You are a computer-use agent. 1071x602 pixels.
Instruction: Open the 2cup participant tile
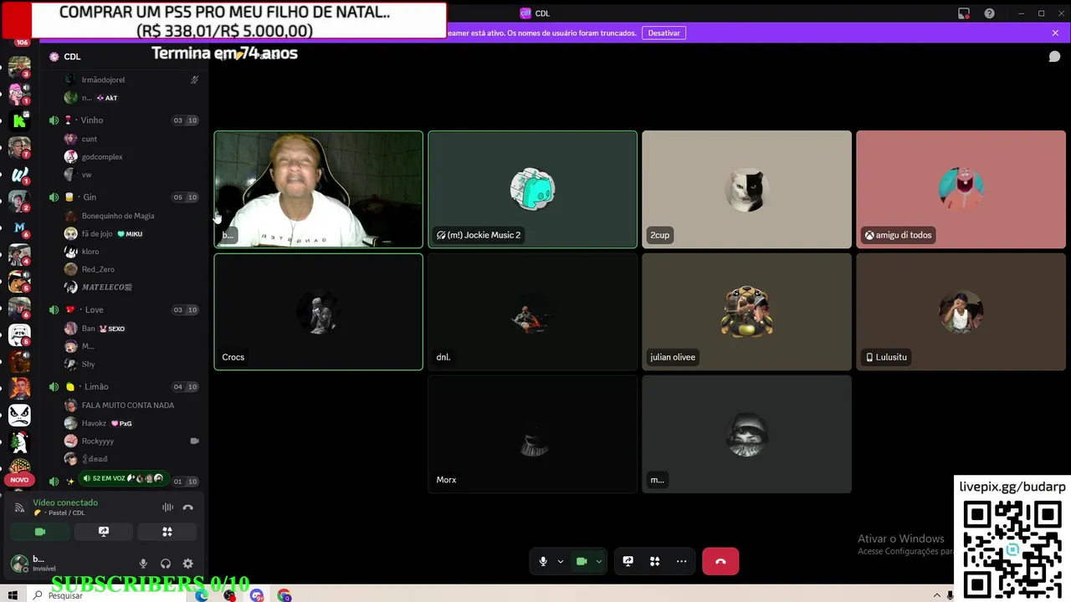click(x=746, y=189)
